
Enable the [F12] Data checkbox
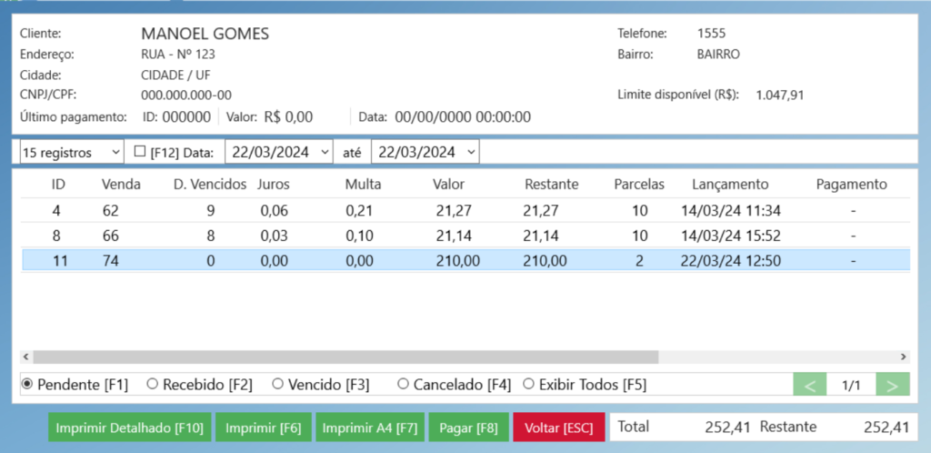pos(140,152)
